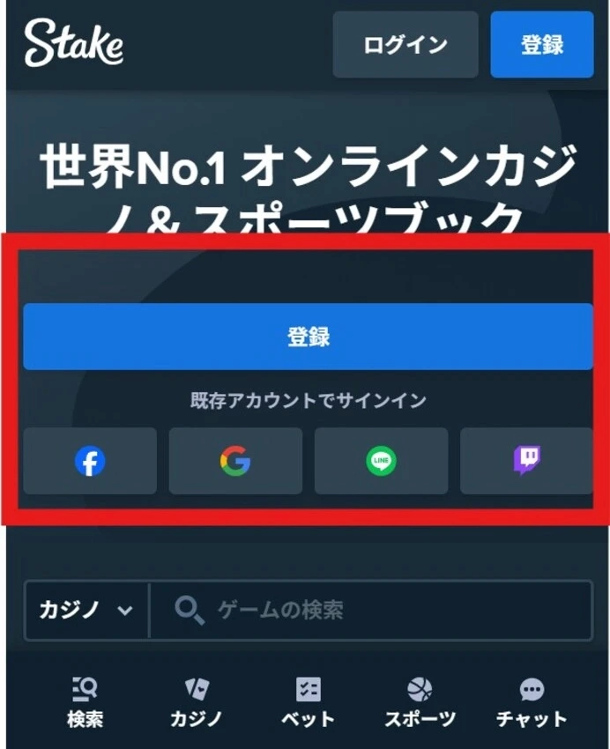This screenshot has height=749, width=610.
Task: Open the ベット bet slip icon
Action: [x=309, y=689]
